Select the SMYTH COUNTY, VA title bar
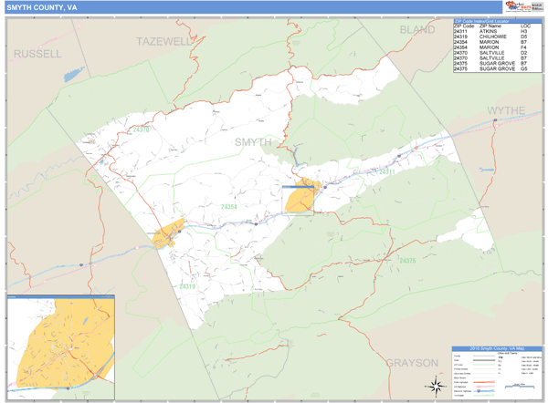 [x=253, y=7]
